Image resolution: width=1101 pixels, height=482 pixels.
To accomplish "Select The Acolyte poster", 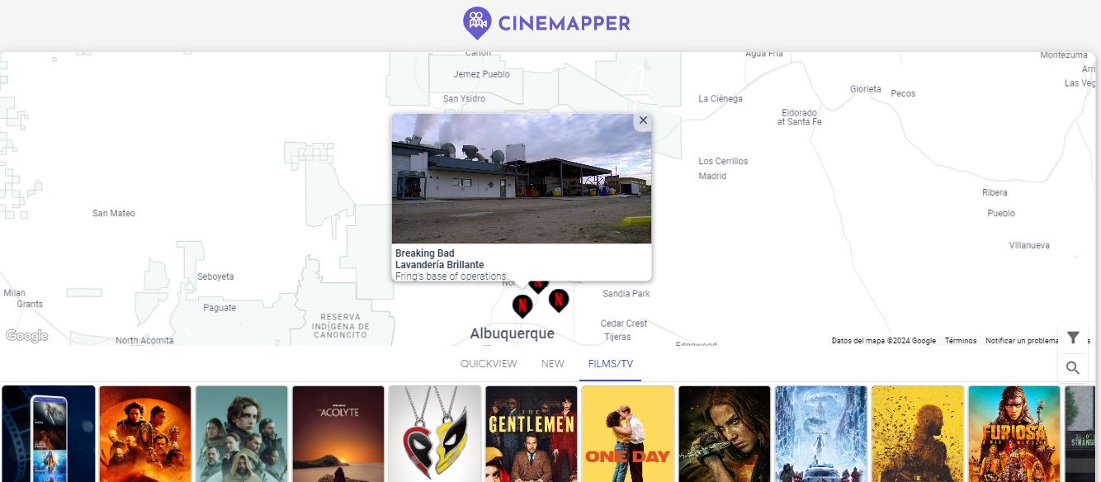I will pyautogui.click(x=338, y=433).
